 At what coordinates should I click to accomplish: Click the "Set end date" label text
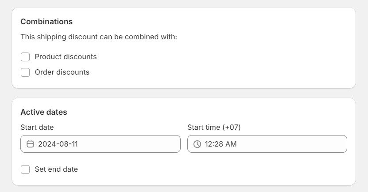[x=56, y=169]
